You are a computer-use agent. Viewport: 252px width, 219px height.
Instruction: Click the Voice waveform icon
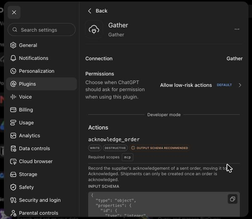coord(13,97)
